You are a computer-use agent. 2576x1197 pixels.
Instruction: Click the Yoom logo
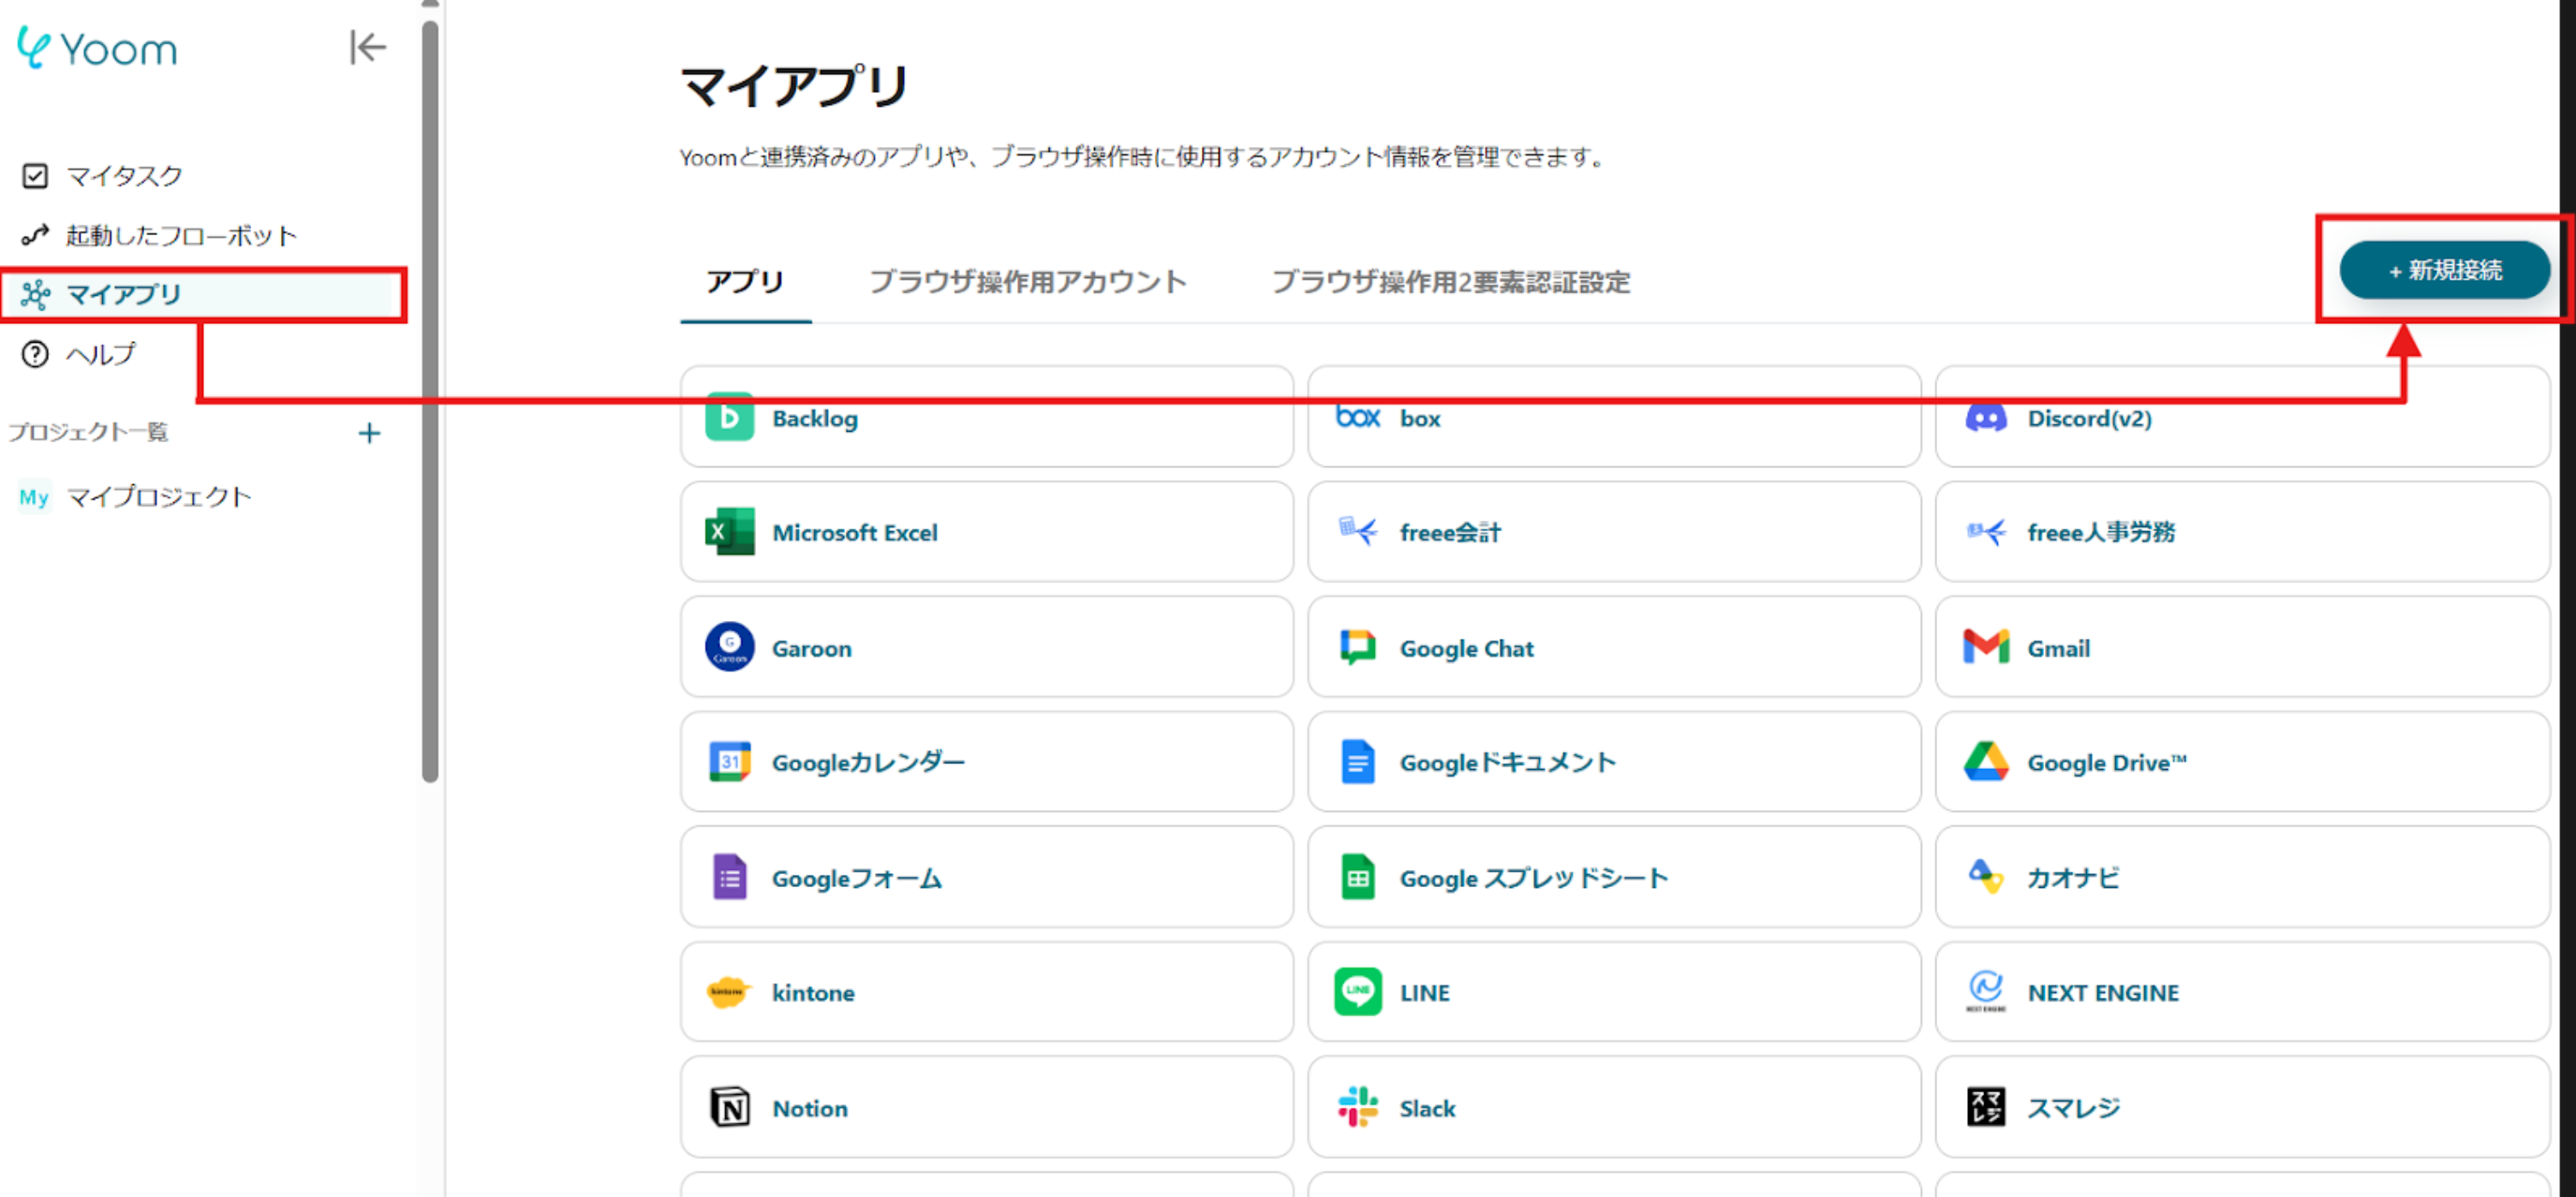[98, 48]
